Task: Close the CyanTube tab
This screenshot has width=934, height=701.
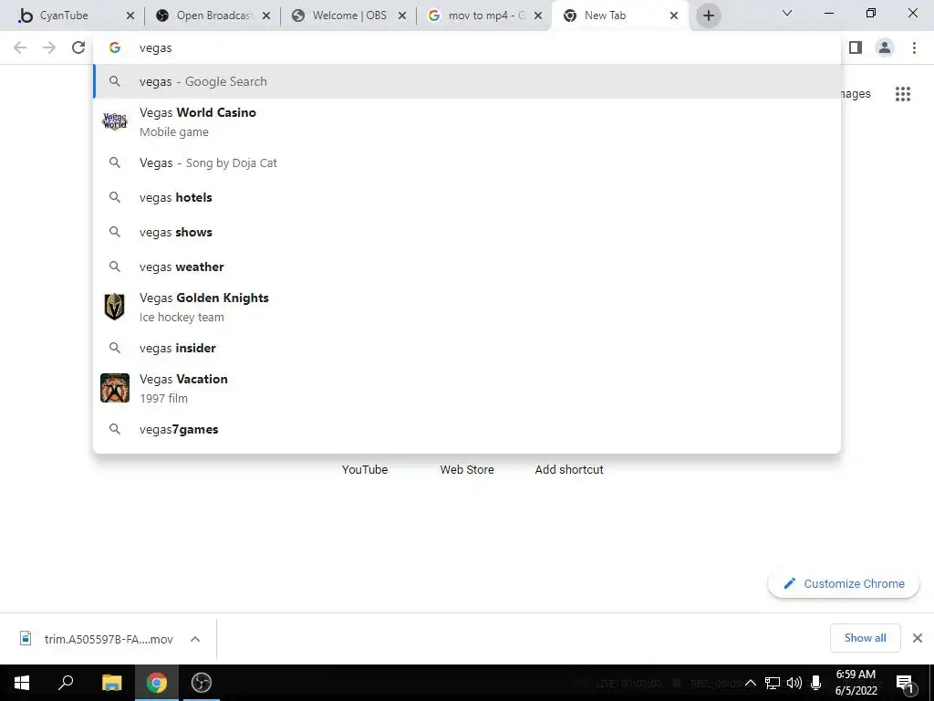Action: click(130, 16)
